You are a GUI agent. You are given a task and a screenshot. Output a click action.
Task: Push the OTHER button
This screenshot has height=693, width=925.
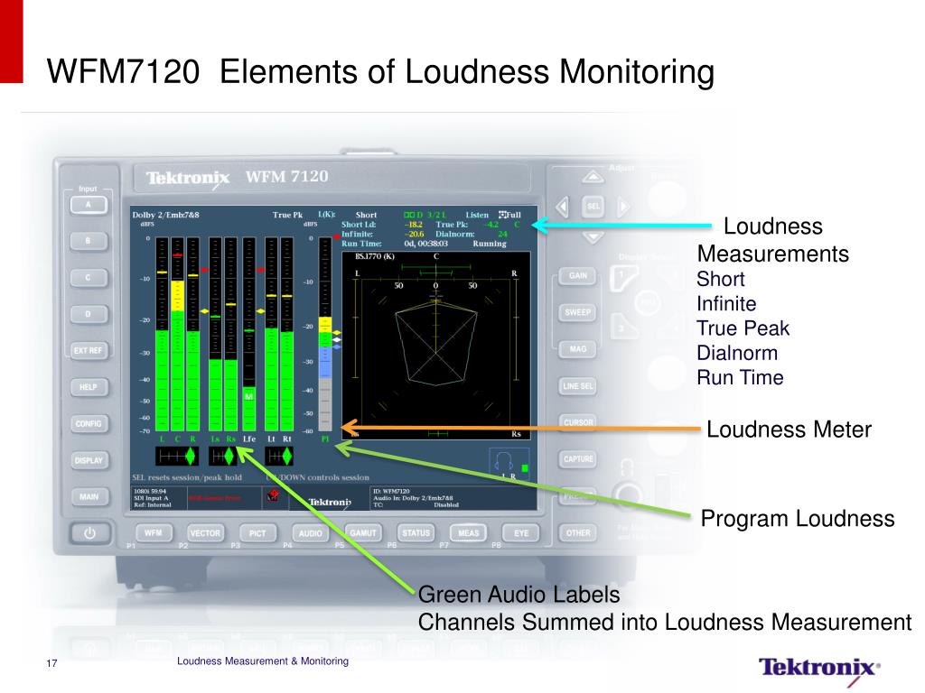click(x=578, y=532)
